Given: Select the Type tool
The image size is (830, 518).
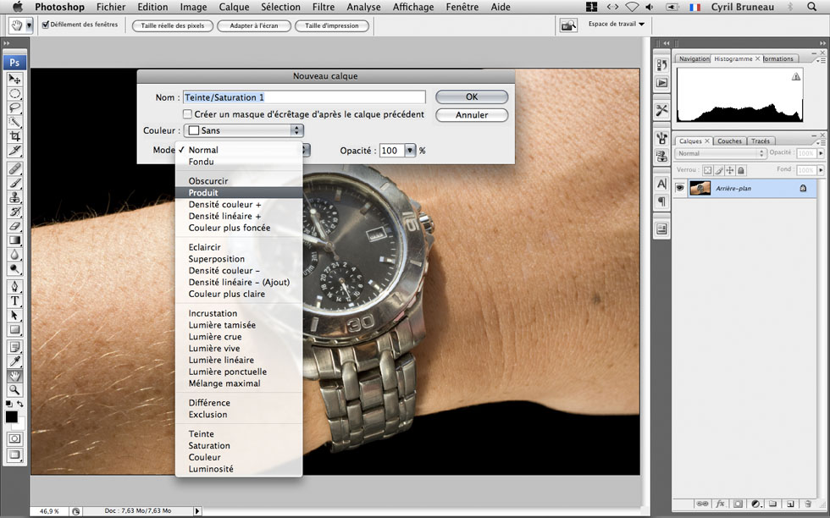Looking at the screenshot, I should point(14,301).
